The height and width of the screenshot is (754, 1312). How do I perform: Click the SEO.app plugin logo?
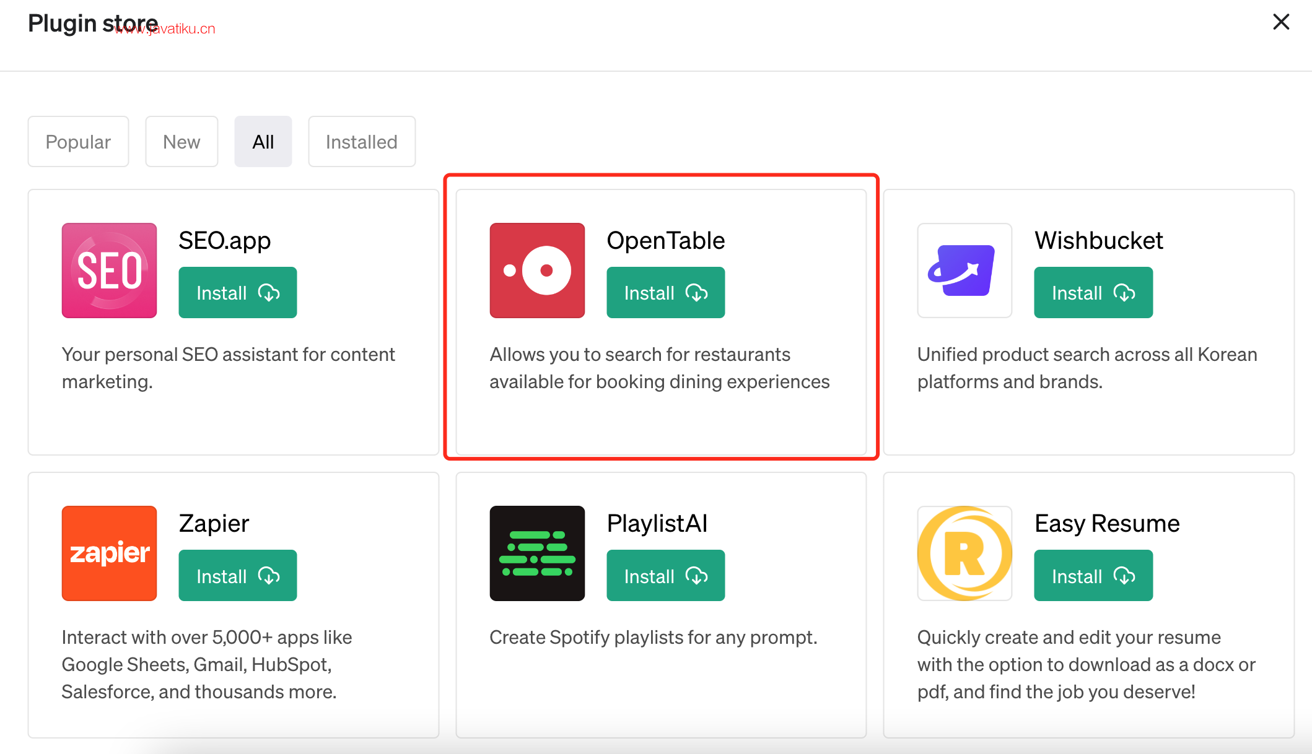tap(109, 271)
